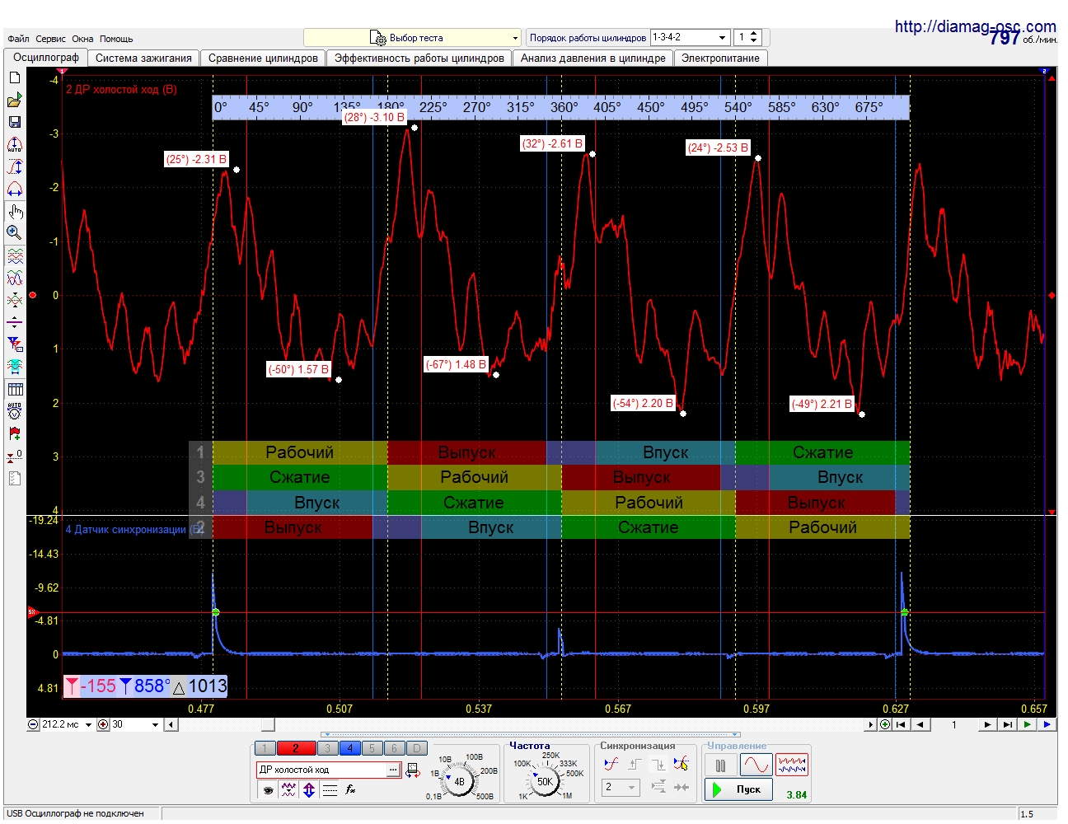Click the rising-edge sync cursor icon
This screenshot has width=1068, height=824.
(611, 764)
